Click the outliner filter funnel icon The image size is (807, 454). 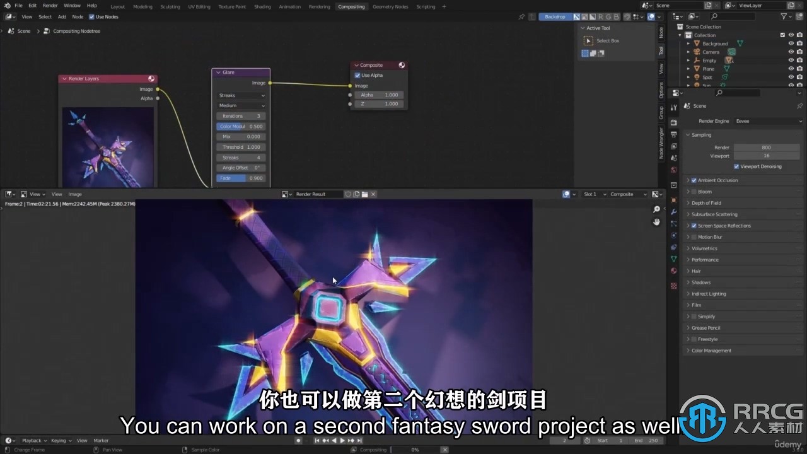pyautogui.click(x=784, y=16)
